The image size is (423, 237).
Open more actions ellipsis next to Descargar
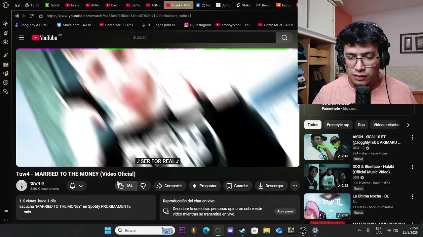click(x=295, y=186)
